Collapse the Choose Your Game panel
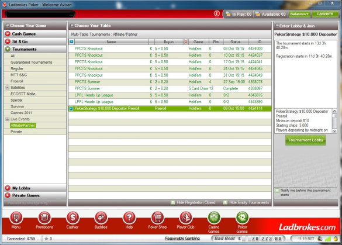 8,26
